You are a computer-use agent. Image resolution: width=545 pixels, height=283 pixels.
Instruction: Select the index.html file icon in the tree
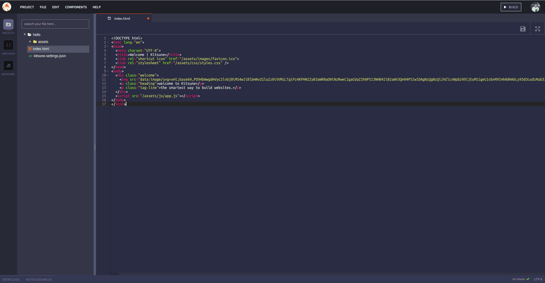click(30, 49)
